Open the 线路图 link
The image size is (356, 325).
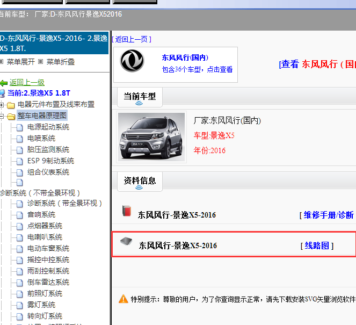tap(317, 245)
